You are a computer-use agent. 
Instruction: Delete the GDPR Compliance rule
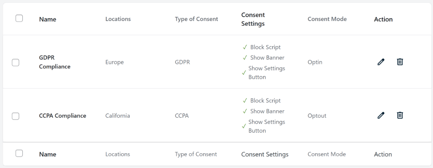click(x=400, y=62)
